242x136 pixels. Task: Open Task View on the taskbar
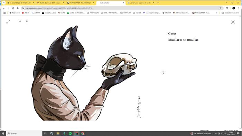point(45,134)
